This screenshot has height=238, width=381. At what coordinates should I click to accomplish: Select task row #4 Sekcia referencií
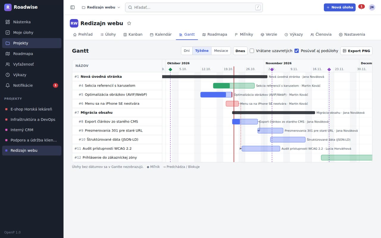[117, 86]
